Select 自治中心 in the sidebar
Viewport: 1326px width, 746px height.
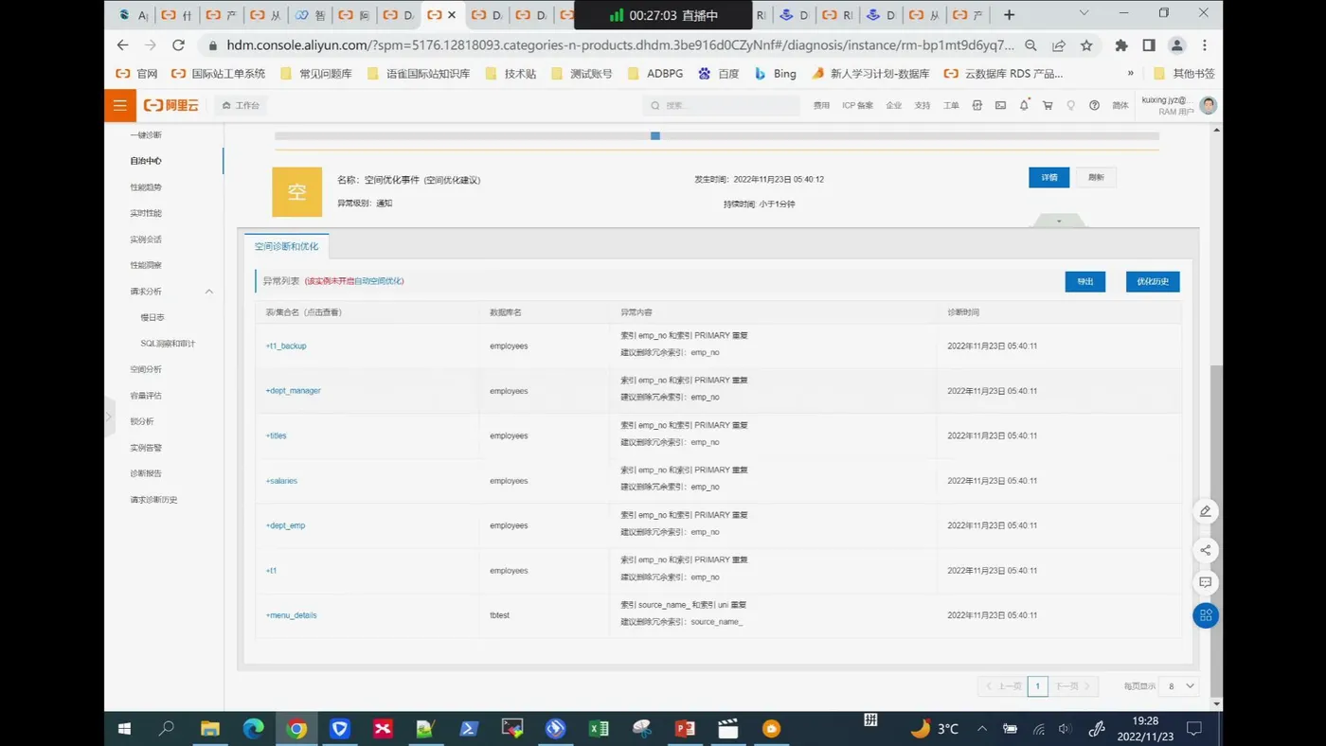[x=146, y=161]
